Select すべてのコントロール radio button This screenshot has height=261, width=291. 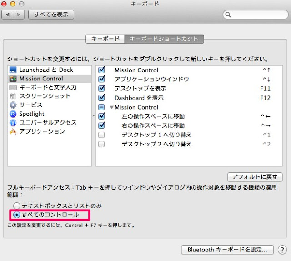click(x=17, y=215)
